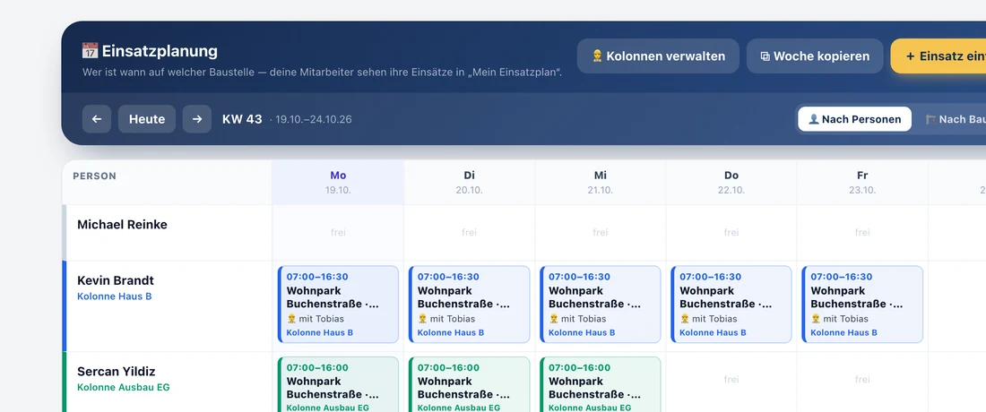Open Kevin Brandt's Friday Wohnpark assignment card
The image size is (986, 412).
[862, 304]
